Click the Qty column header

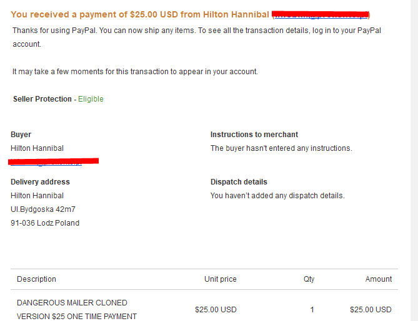coord(309,279)
